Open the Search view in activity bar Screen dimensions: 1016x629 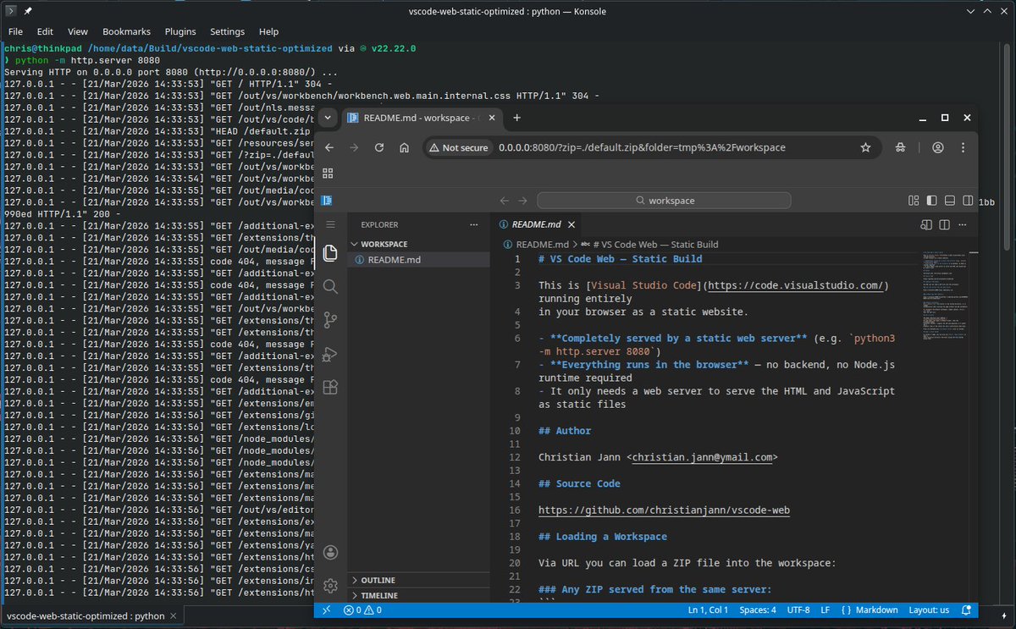click(330, 286)
